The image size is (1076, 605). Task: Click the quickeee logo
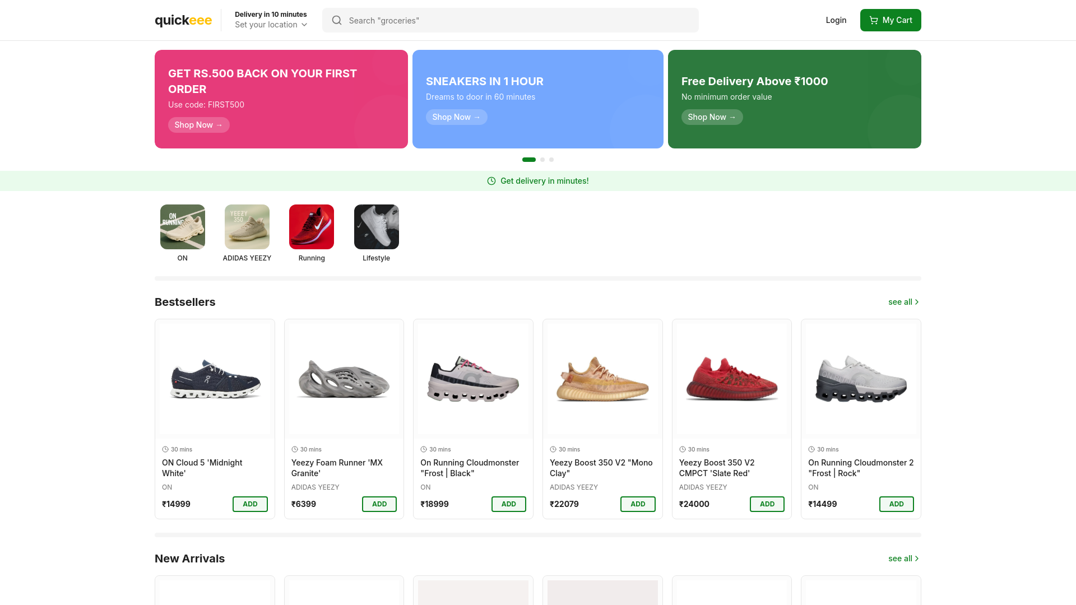tap(183, 20)
